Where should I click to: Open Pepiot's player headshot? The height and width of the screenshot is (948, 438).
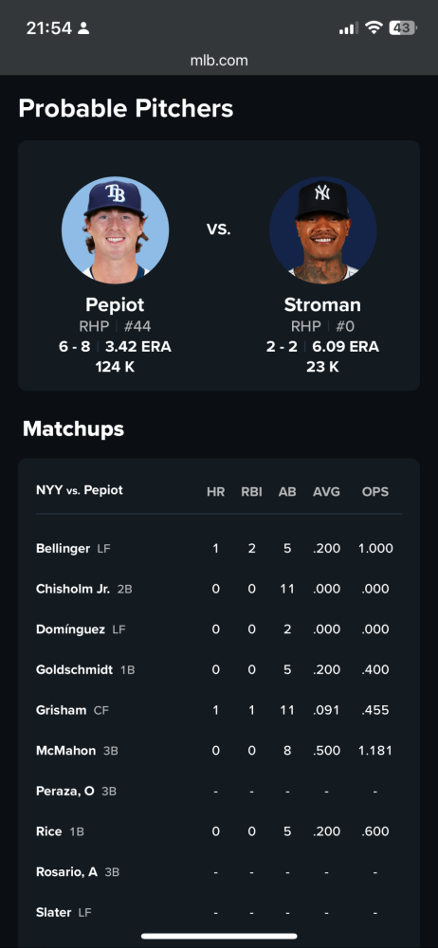click(x=115, y=230)
